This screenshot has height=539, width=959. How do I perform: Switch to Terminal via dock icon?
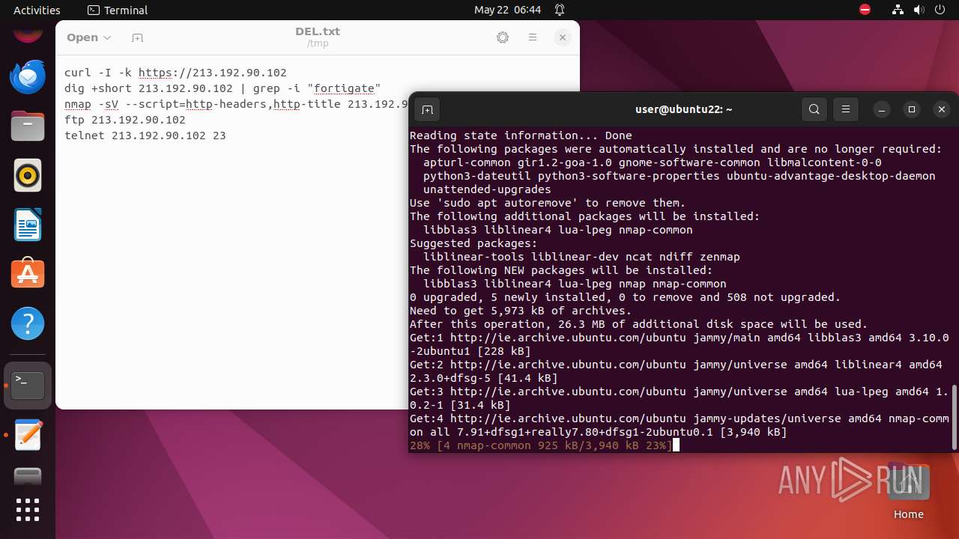tap(28, 386)
